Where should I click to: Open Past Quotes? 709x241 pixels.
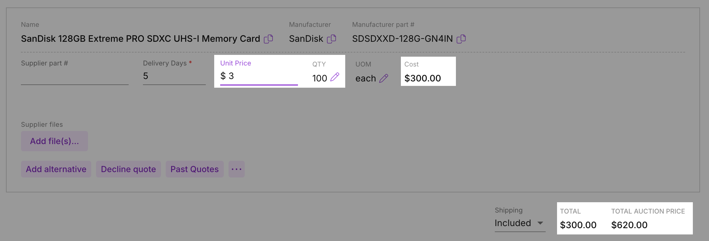pyautogui.click(x=194, y=169)
